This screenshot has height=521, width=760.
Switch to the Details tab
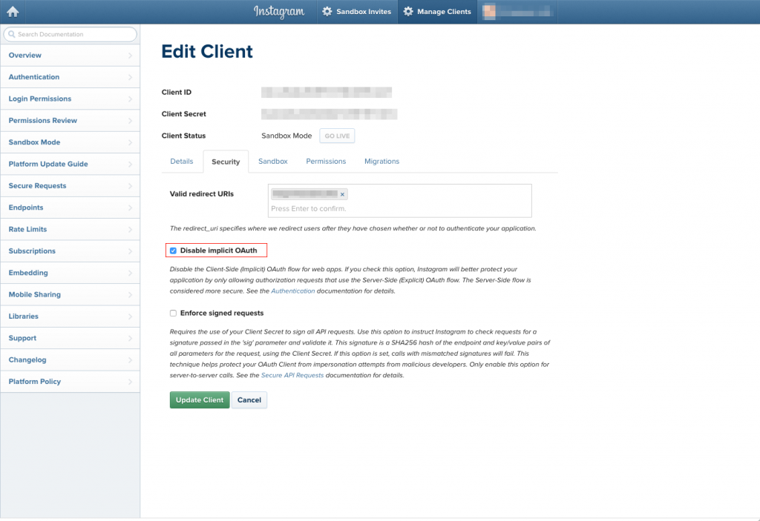[x=182, y=161]
